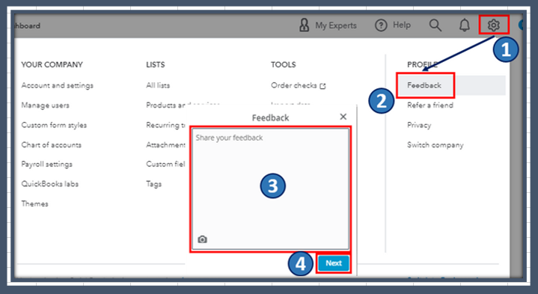Open Refer a friend

[x=430, y=105]
